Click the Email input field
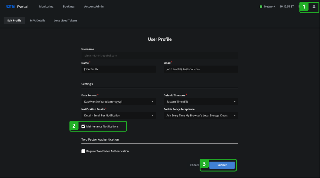Viewport: 320px width, 178px height. click(201, 69)
